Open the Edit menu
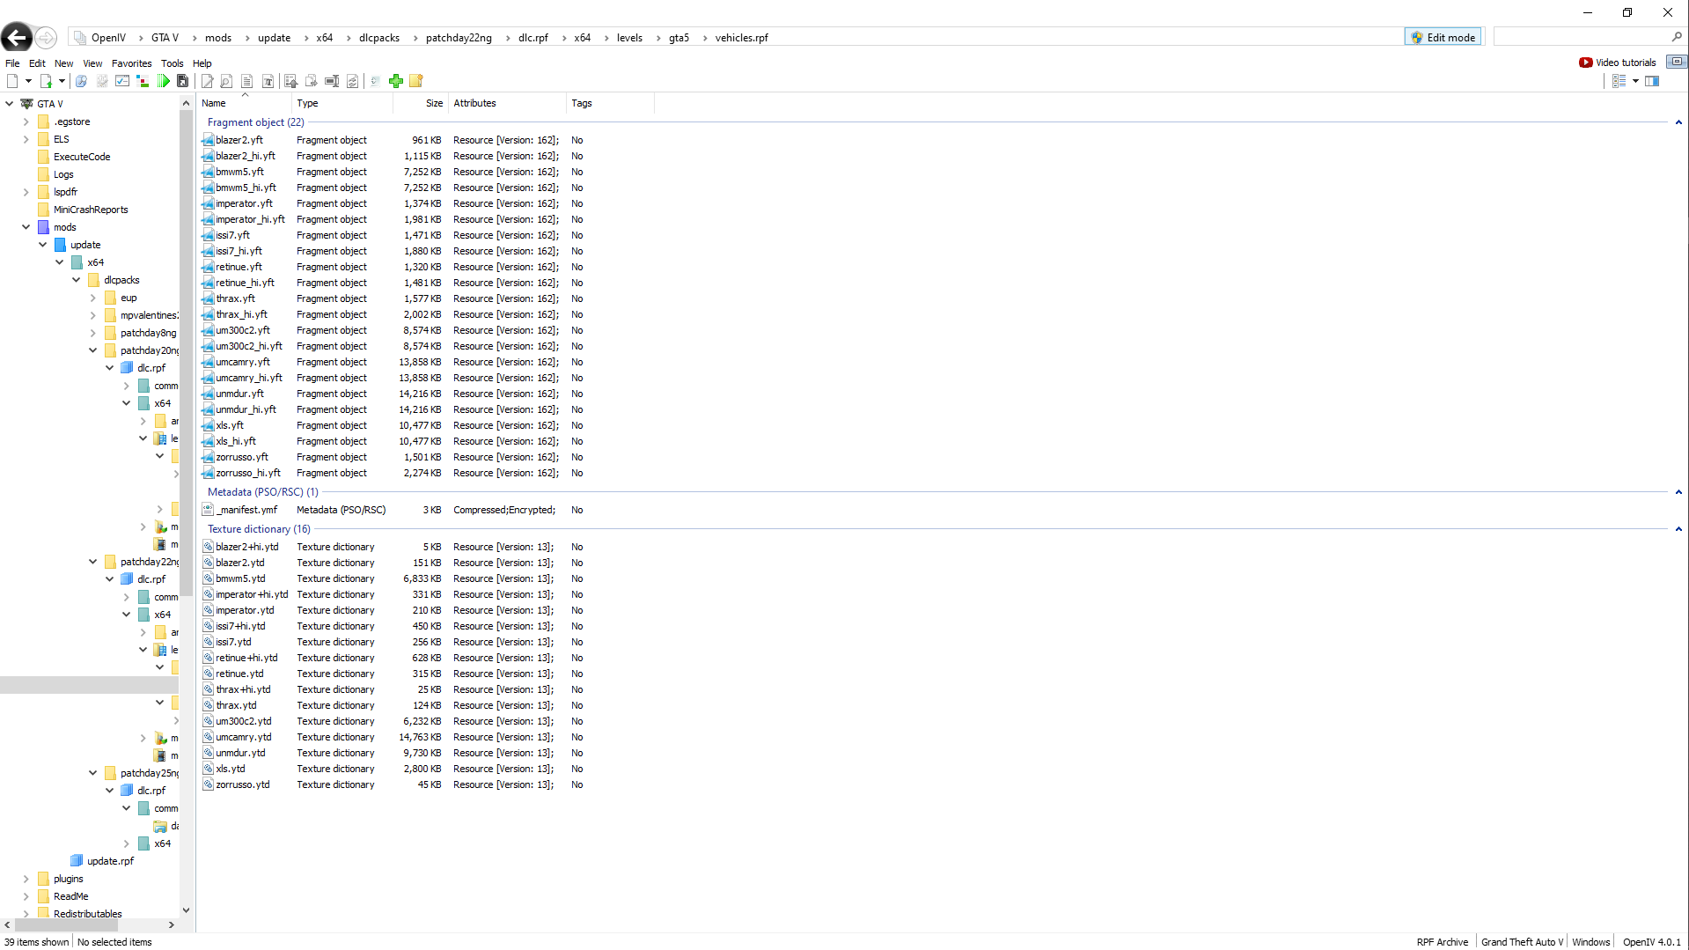This screenshot has width=1689, height=950. point(37,63)
